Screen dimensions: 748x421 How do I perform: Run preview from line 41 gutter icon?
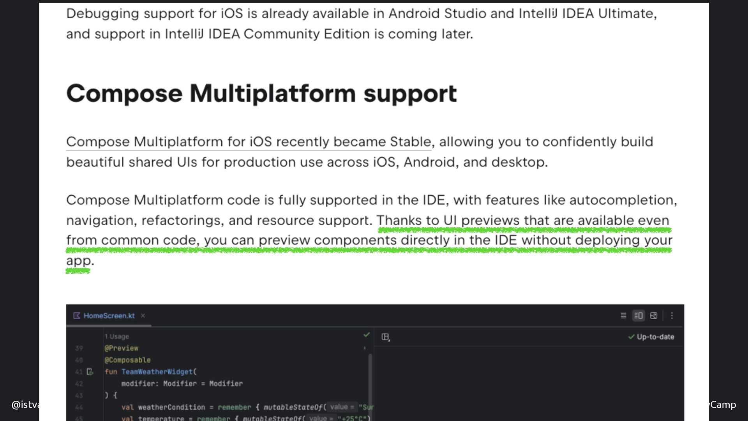point(90,372)
